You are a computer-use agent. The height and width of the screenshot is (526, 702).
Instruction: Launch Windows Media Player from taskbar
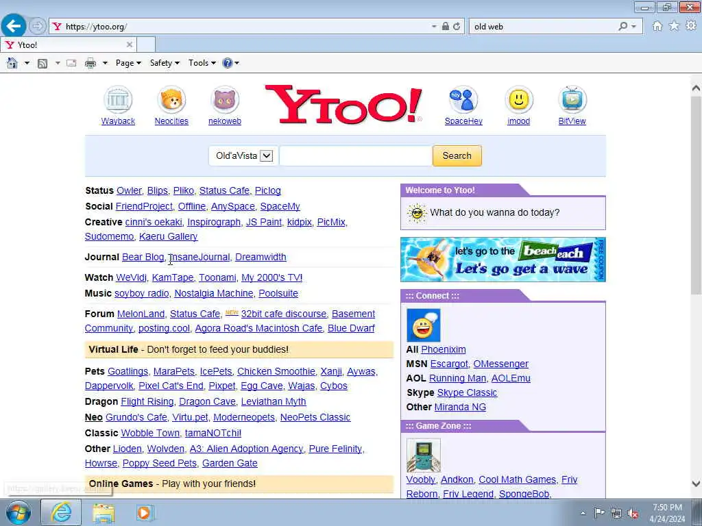[144, 512]
